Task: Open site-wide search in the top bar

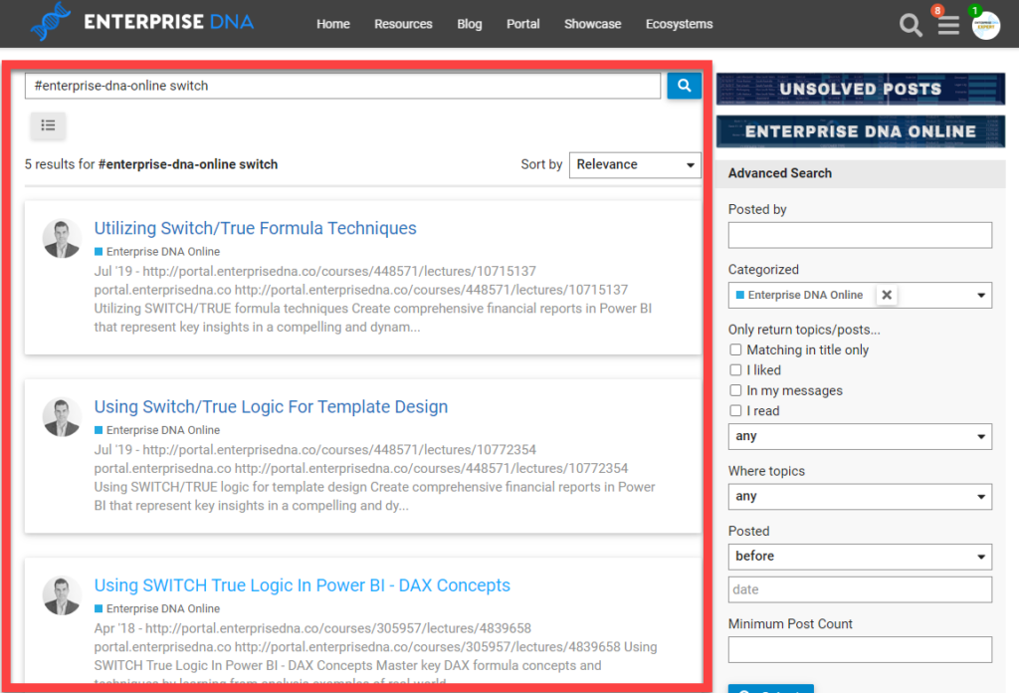Action: (x=910, y=24)
